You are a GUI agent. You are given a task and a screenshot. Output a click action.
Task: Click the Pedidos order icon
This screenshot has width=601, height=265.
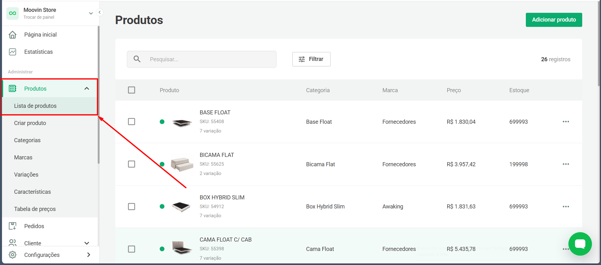click(x=13, y=226)
